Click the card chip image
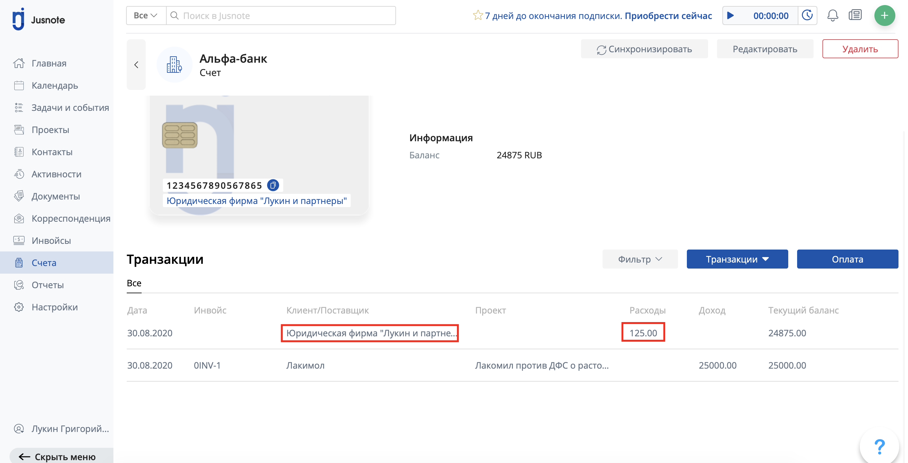This screenshot has height=463, width=908. [180, 135]
